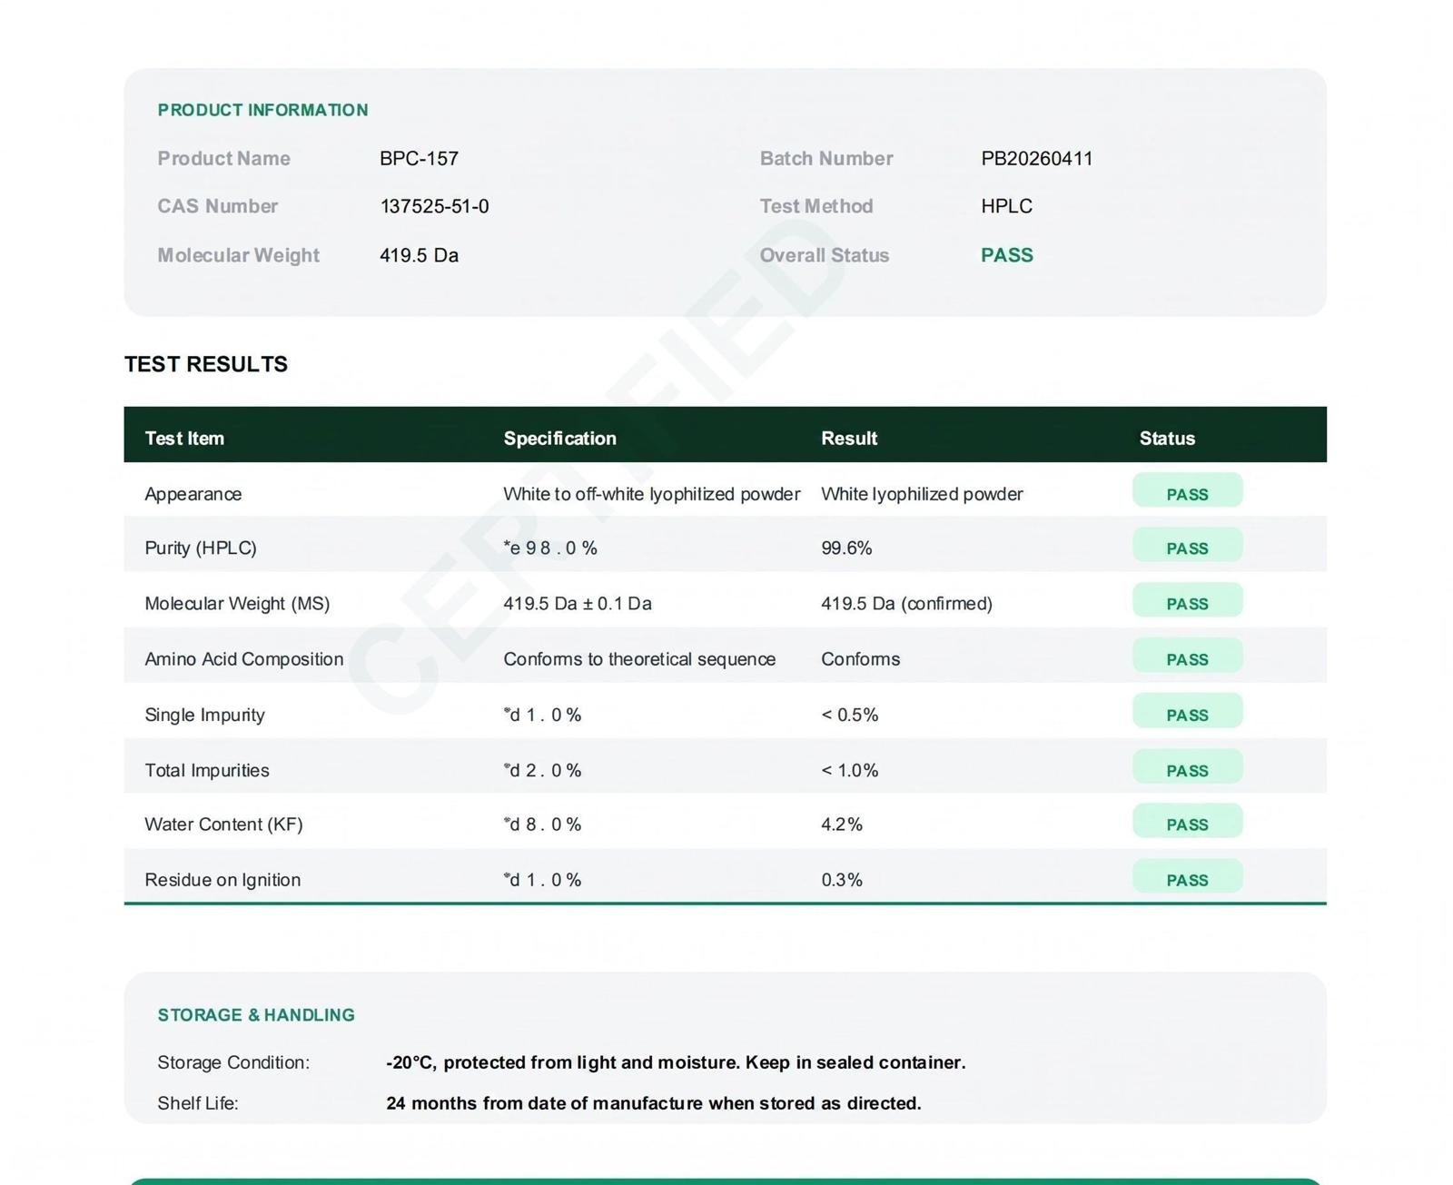
Task: Select the < 1.0% total impurities result
Action: [x=849, y=770]
